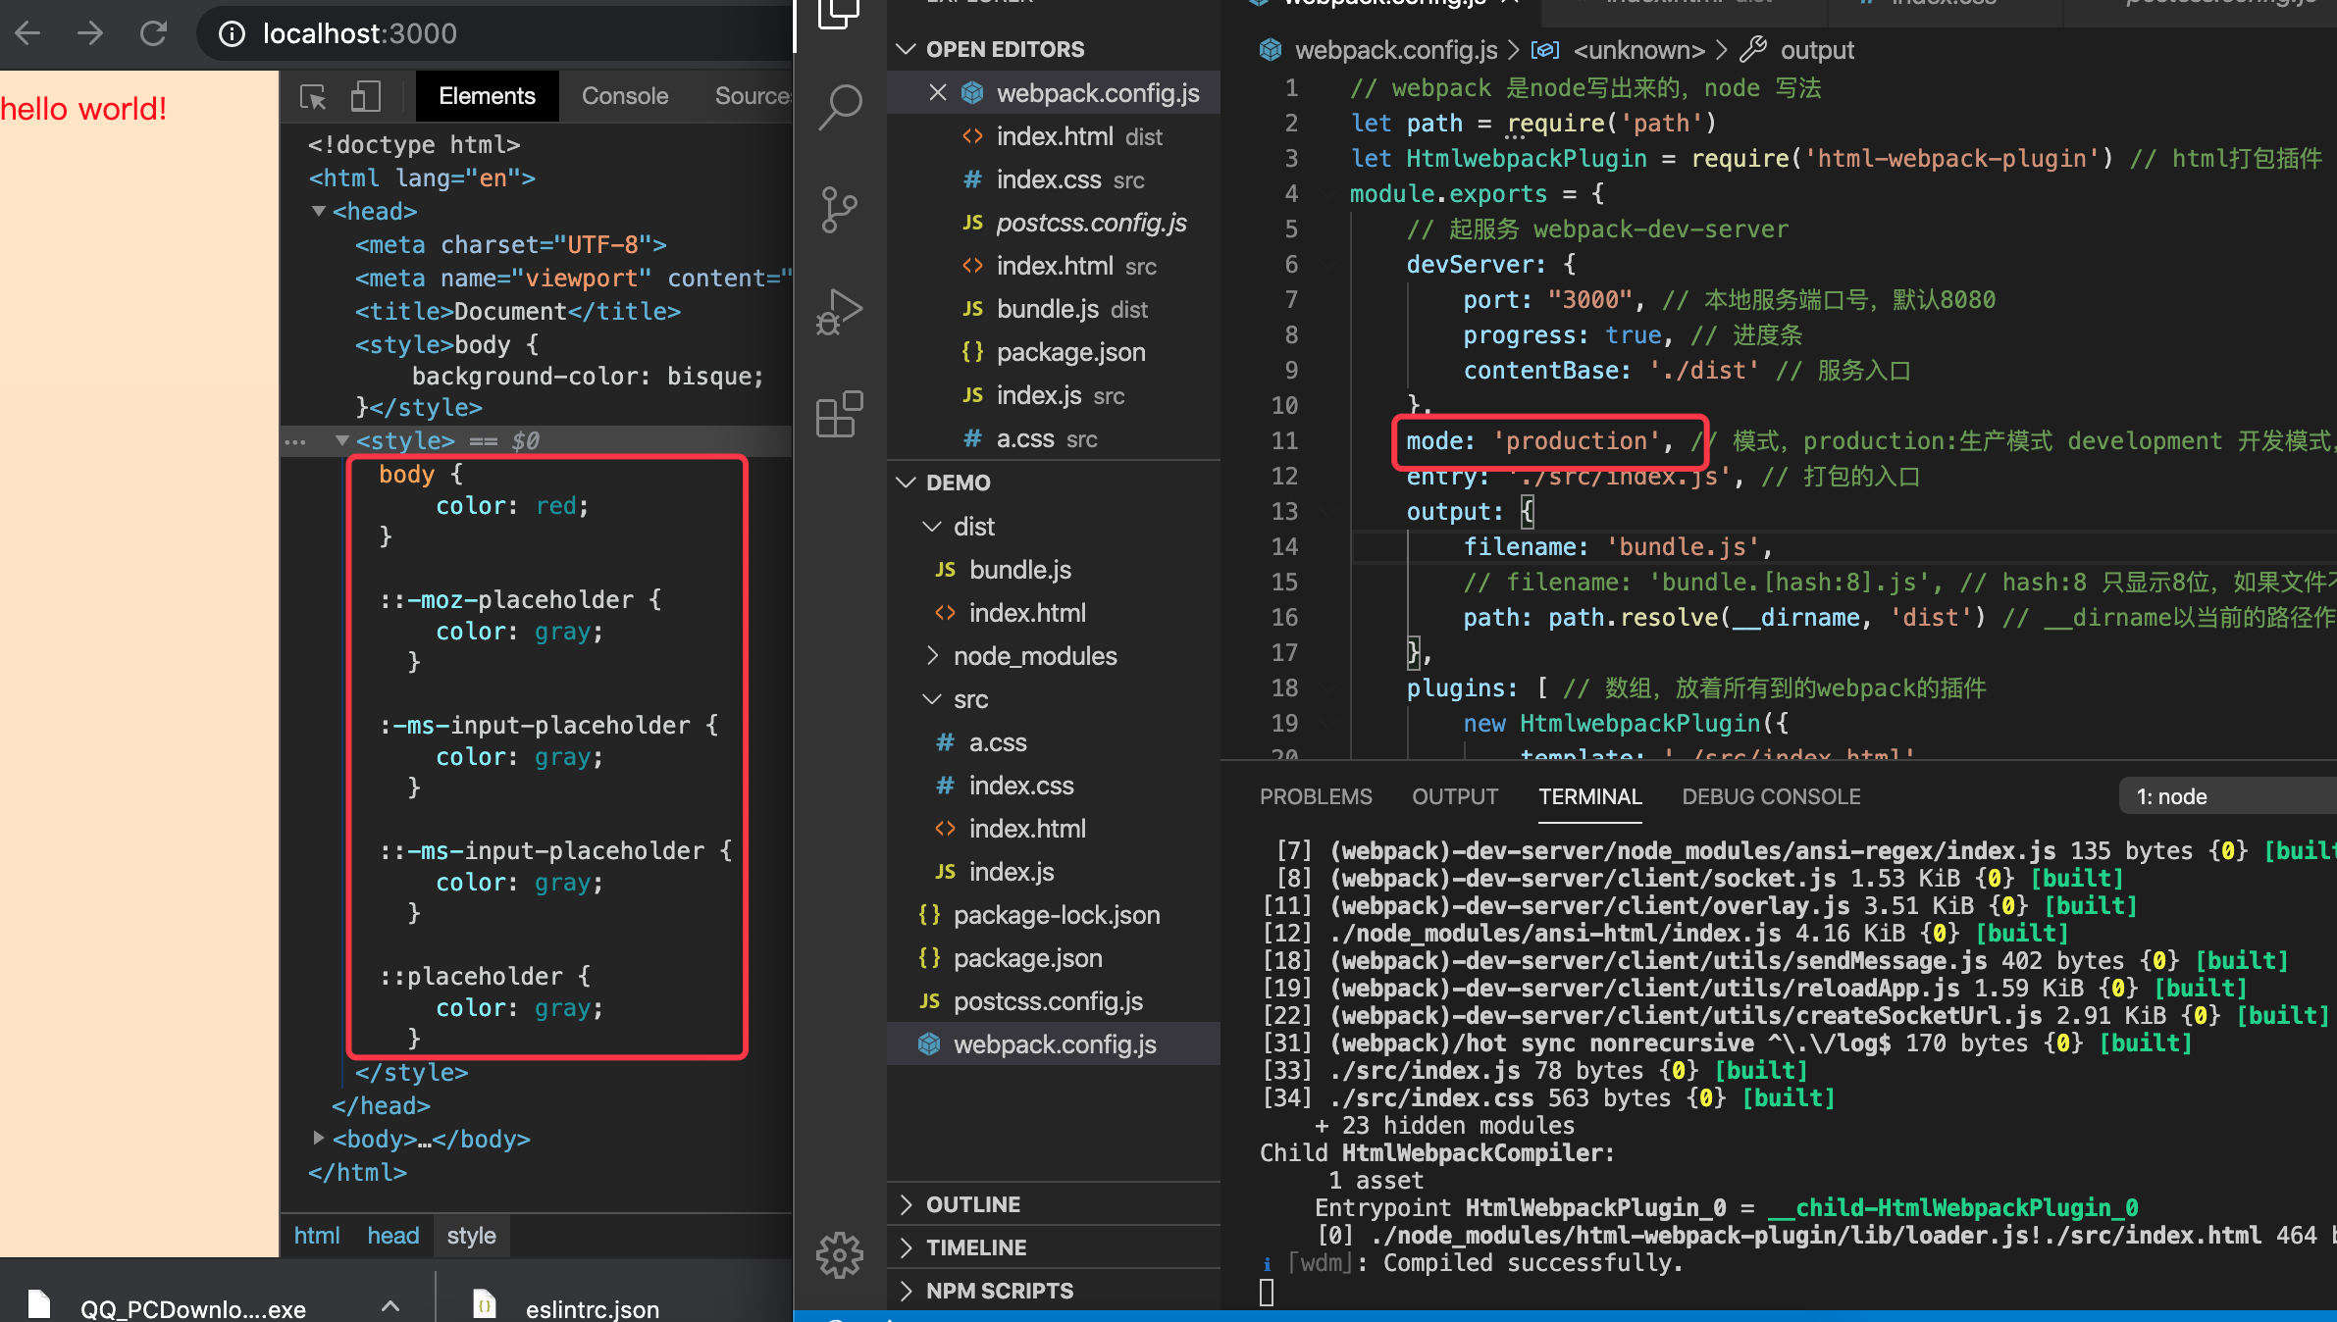The width and height of the screenshot is (2337, 1322).
Task: Close webpack.config.js in open editors
Action: click(938, 92)
